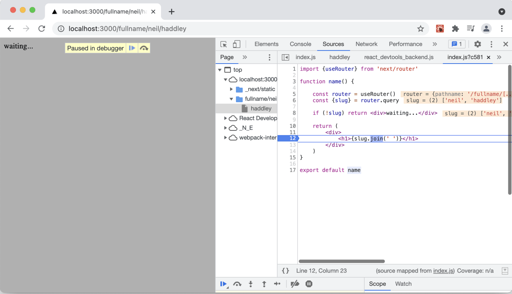Click Step over next function call
This screenshot has height=294, width=512.
(237, 284)
